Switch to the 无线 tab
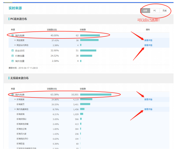The width and height of the screenshot is (176, 162). (x=164, y=10)
